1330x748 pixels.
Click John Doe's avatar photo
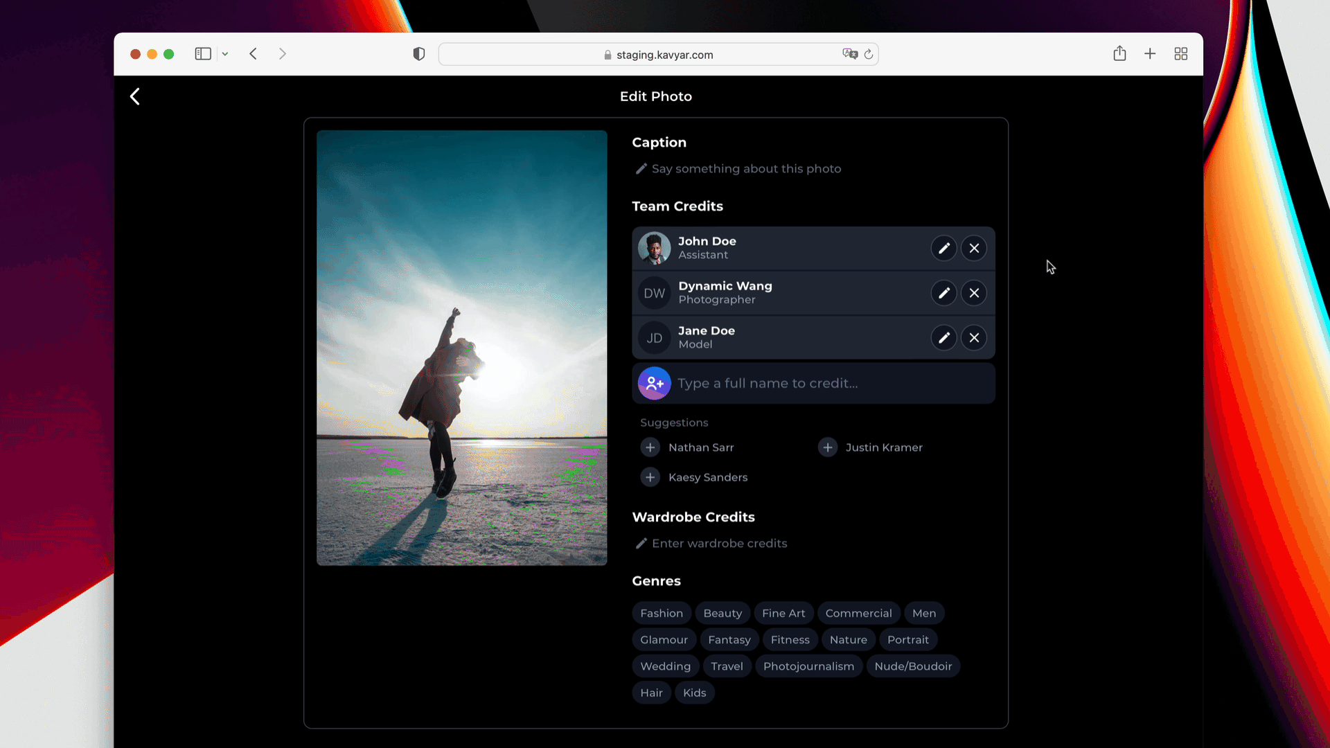[655, 248]
